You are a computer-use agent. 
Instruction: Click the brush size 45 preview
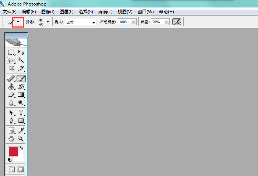[41, 22]
